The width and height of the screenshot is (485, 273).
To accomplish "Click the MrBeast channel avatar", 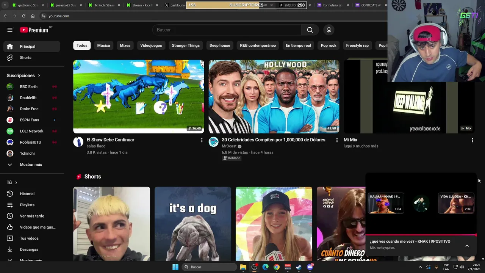I will coord(214,142).
